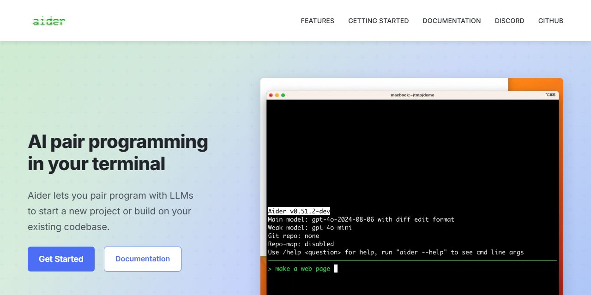
Task: Click the 'Weak model: gpt-4o-mini' line
Action: click(x=310, y=228)
